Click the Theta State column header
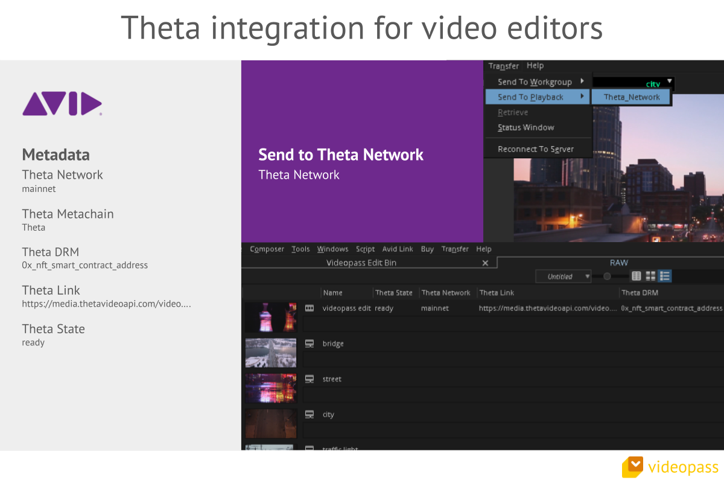The image size is (724, 483). point(394,293)
